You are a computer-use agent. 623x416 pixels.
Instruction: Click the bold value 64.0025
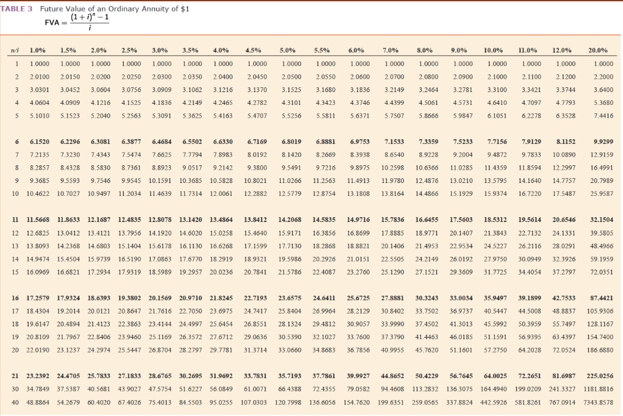point(495,376)
